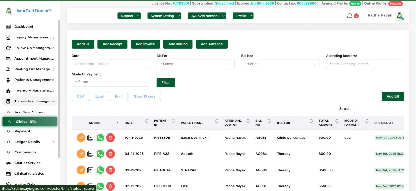Open the System Setting menu
416x191 pixels.
(x=164, y=16)
